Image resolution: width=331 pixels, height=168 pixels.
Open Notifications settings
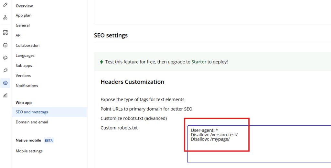pyautogui.click(x=27, y=86)
